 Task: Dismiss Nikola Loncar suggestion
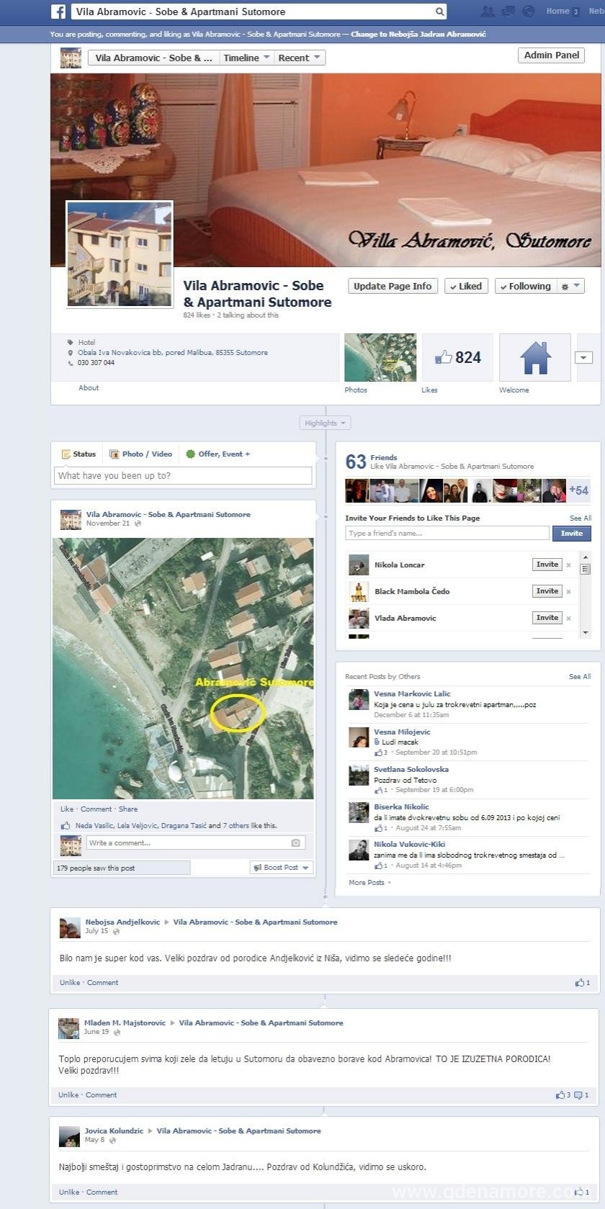point(569,565)
